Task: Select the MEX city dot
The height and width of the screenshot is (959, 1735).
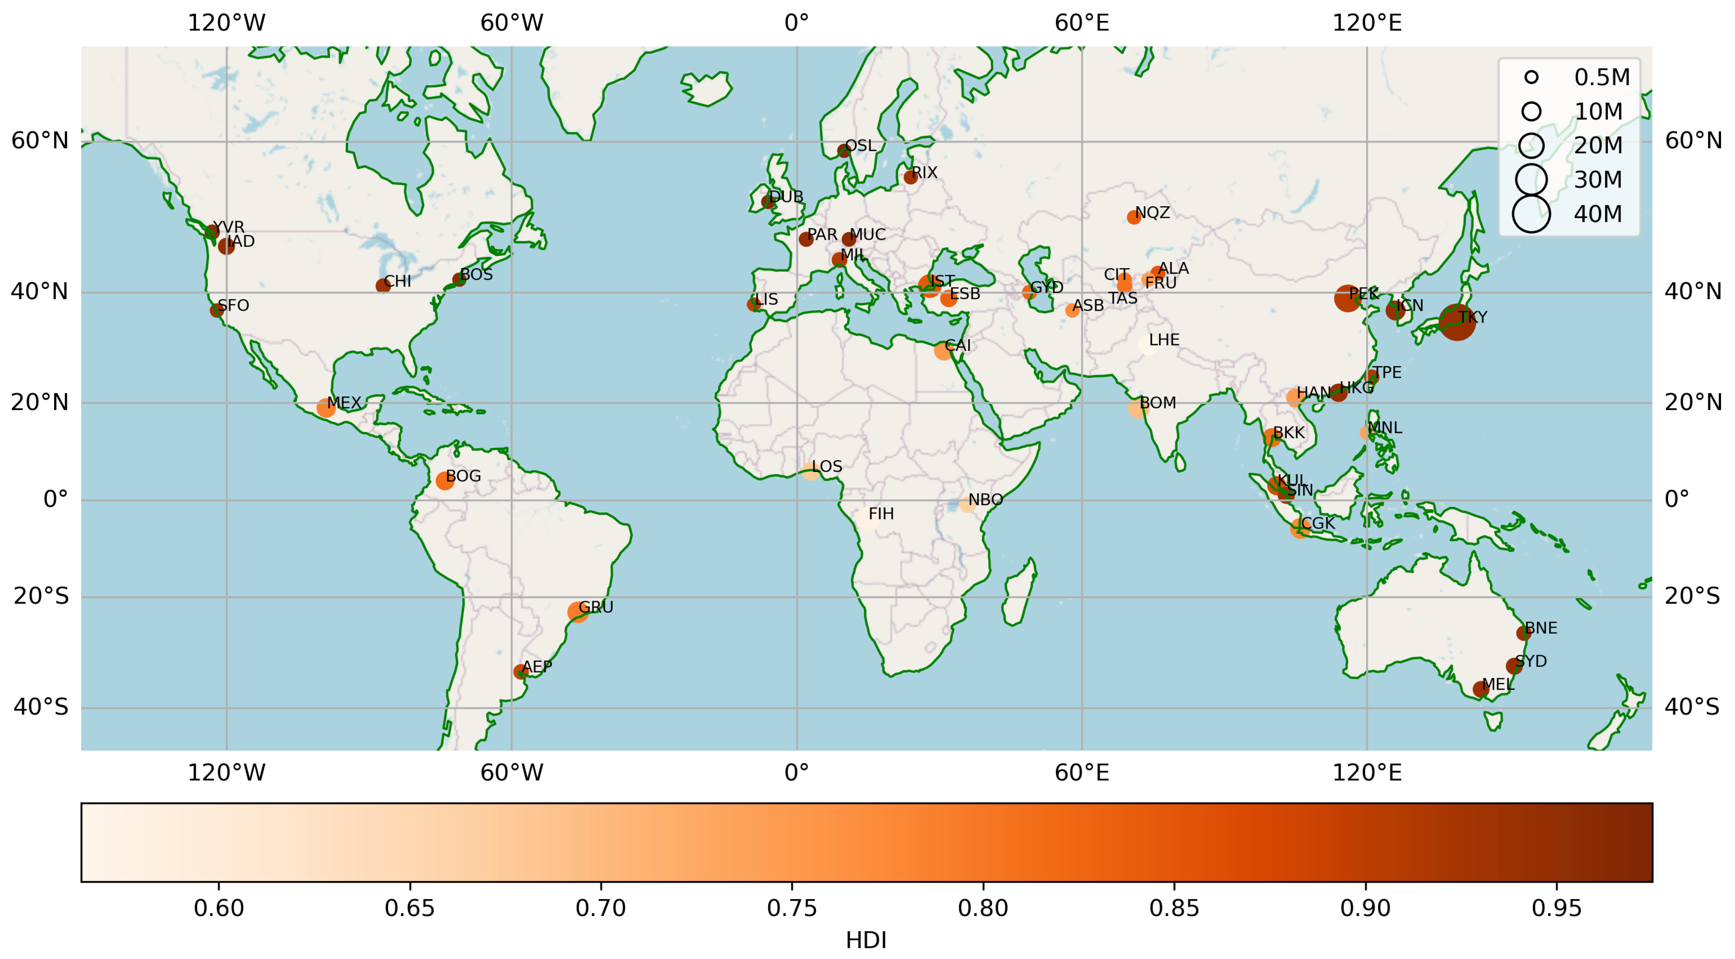Action: (326, 408)
